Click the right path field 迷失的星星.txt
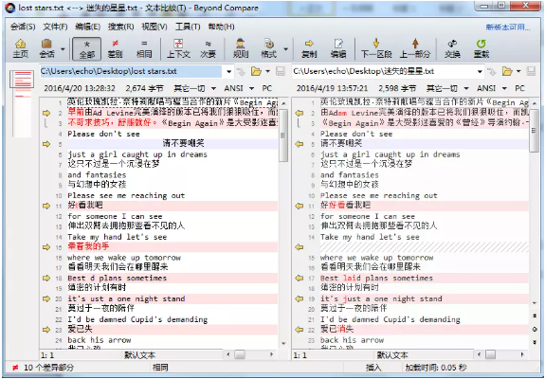Image resolution: width=545 pixels, height=379 pixels. [383, 72]
